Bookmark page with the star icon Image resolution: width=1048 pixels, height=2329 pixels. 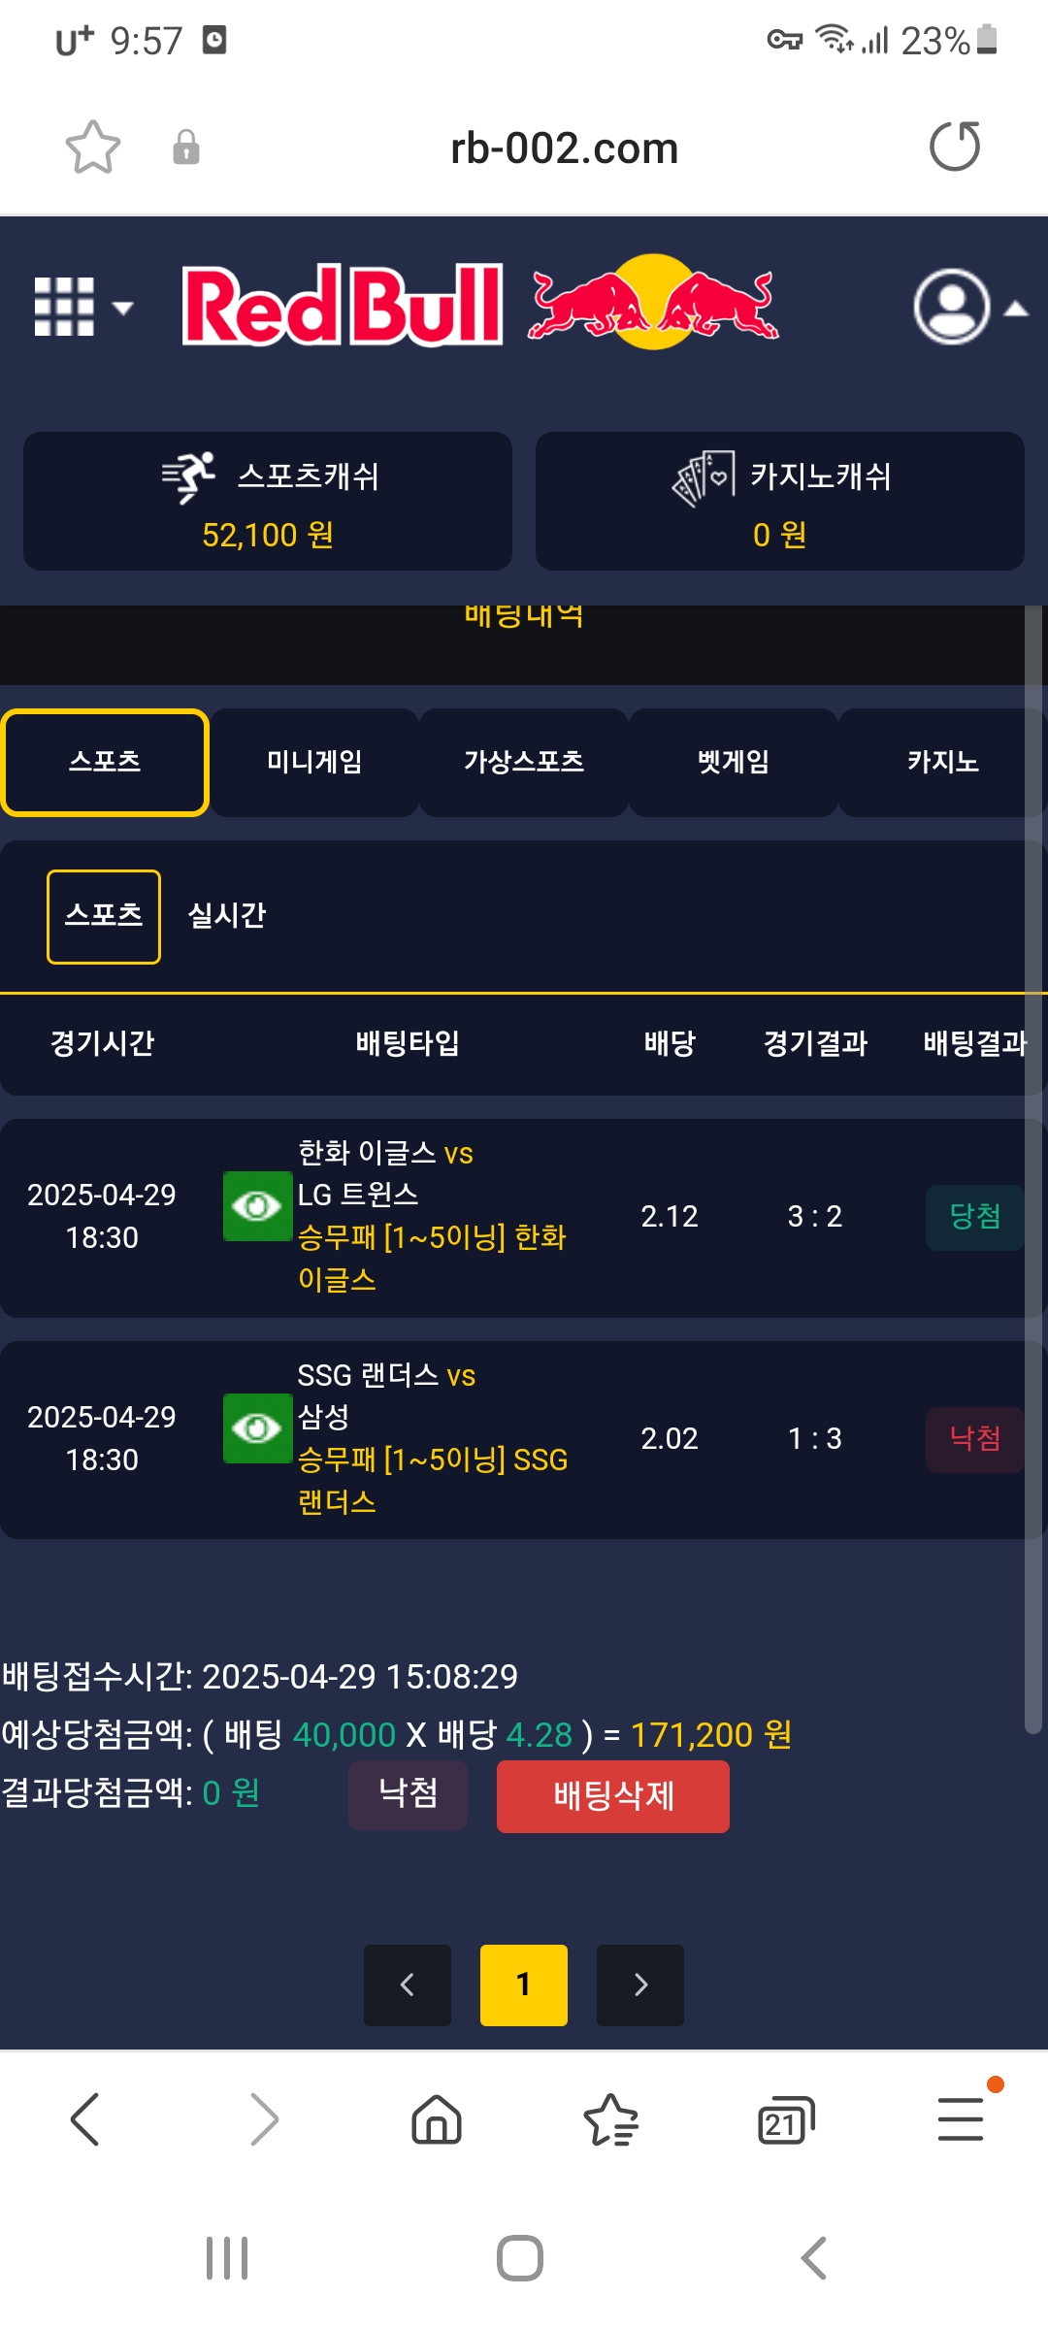(93, 148)
